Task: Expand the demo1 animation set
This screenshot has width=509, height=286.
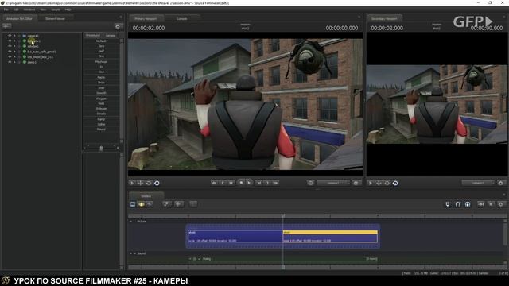Action: (14, 62)
